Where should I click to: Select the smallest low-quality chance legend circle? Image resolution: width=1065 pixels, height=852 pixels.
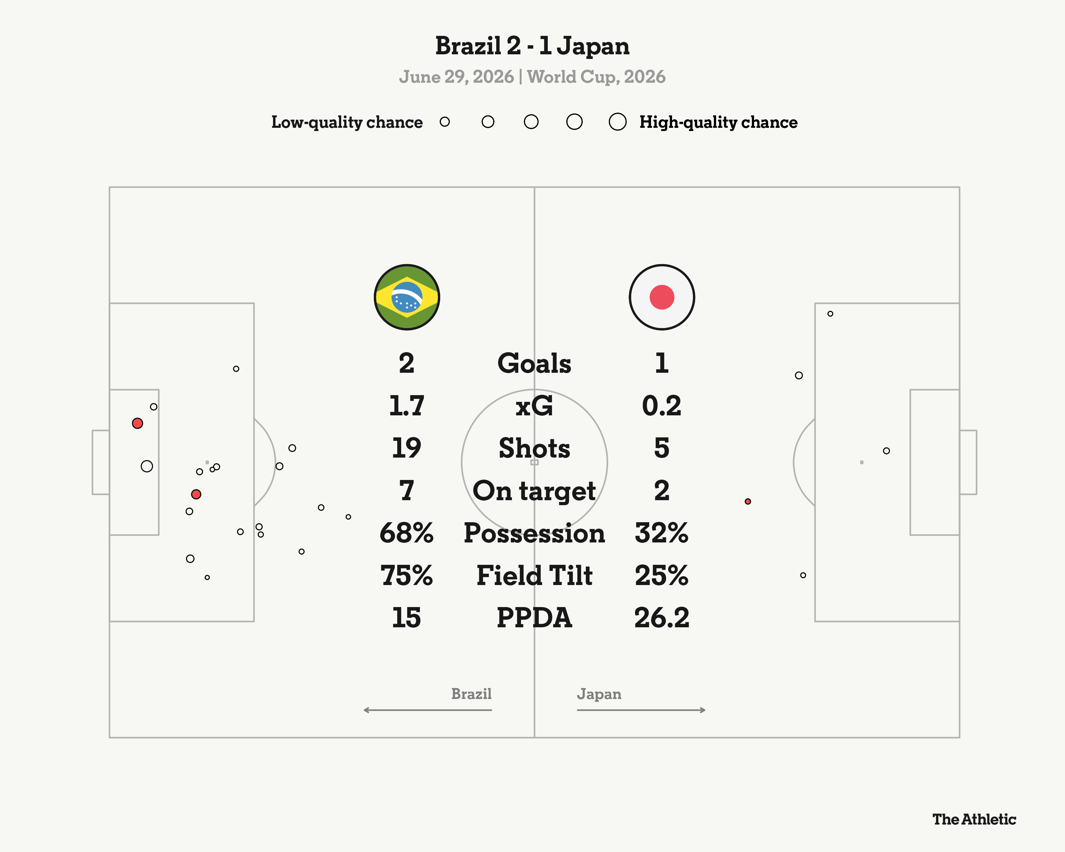[x=444, y=121]
